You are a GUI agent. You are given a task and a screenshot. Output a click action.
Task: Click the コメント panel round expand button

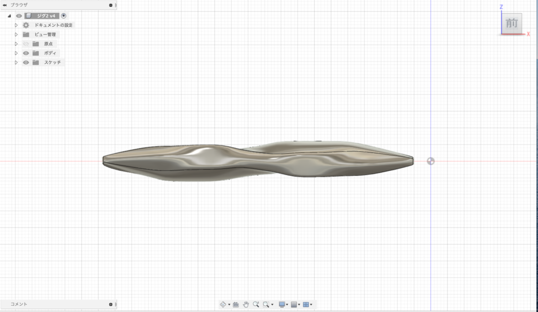pyautogui.click(x=110, y=304)
